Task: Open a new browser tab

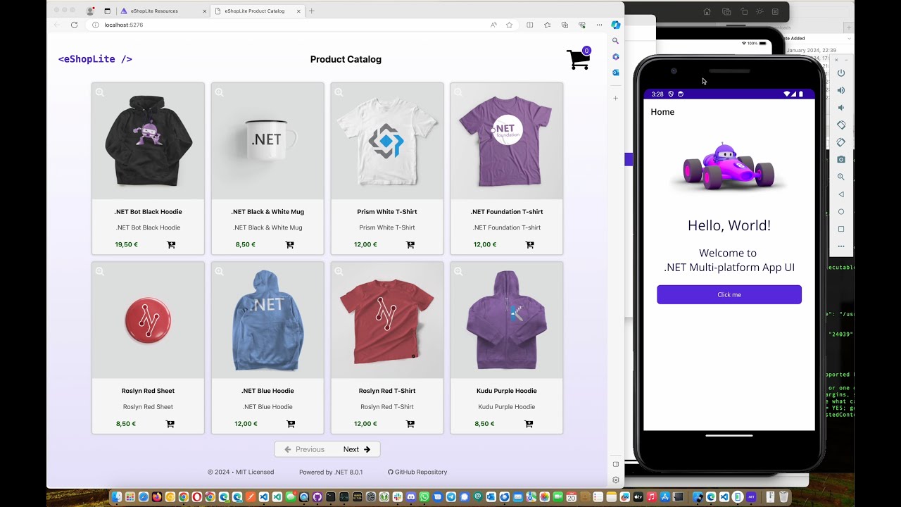Action: coord(312,11)
